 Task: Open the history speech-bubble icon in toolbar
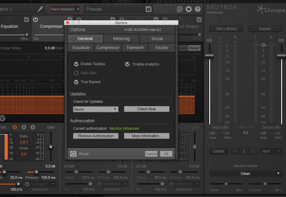coord(180,9)
